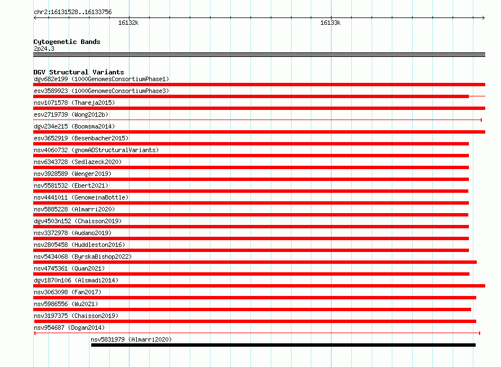Click the gray 2p24.3 cytogenetic band bar
This screenshot has width=501, height=367.
pos(259,55)
